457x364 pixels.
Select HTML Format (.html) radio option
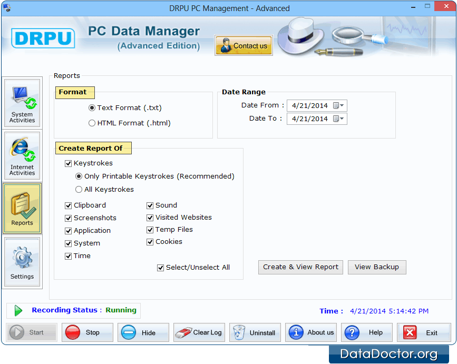(x=92, y=123)
